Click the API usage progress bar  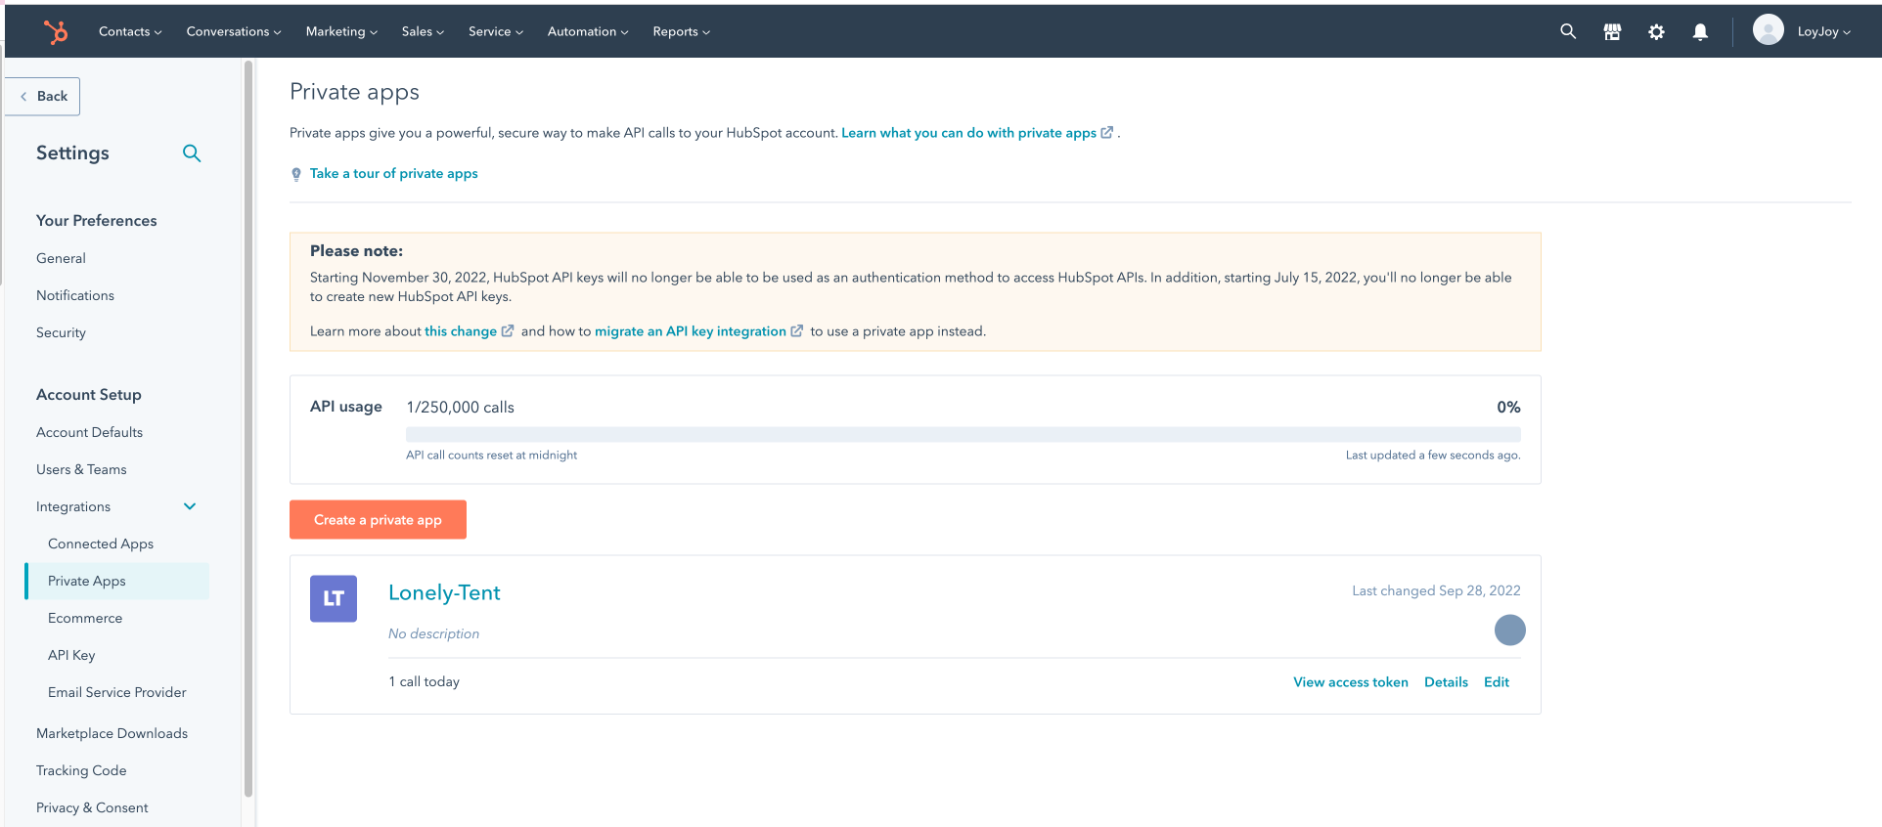[x=963, y=435]
